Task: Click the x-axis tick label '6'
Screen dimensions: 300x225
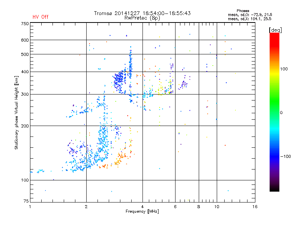Action: click(x=175, y=207)
